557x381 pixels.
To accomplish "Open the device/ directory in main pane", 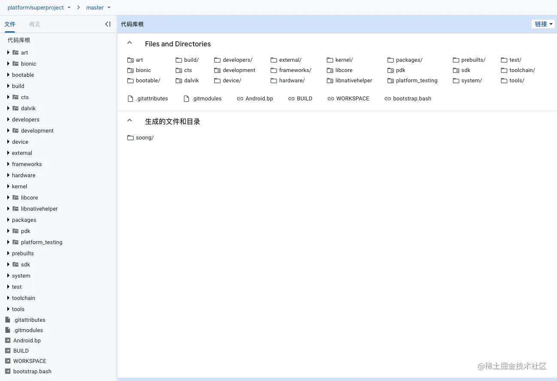I will (x=232, y=81).
